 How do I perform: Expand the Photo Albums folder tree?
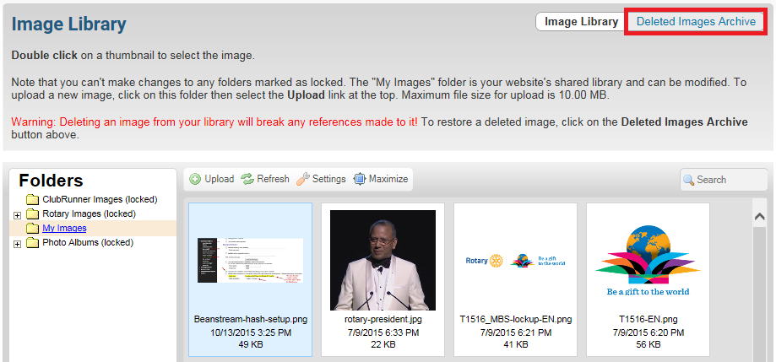coord(18,244)
